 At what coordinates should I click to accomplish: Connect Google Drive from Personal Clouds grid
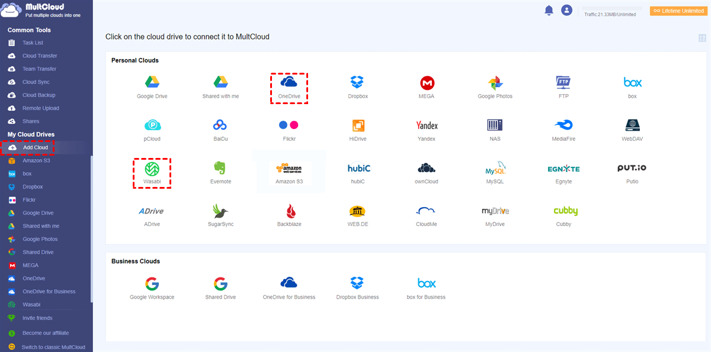[153, 86]
